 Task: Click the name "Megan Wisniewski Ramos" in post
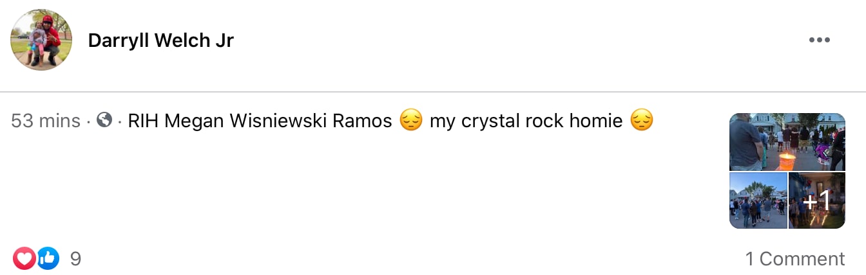click(x=278, y=120)
